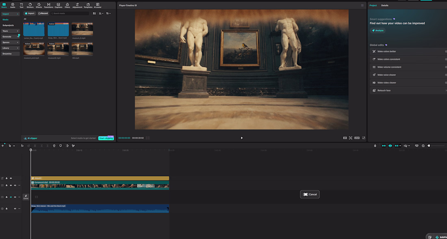
Task: Hide the Compound clip video track
Action: pyautogui.click(x=11, y=185)
